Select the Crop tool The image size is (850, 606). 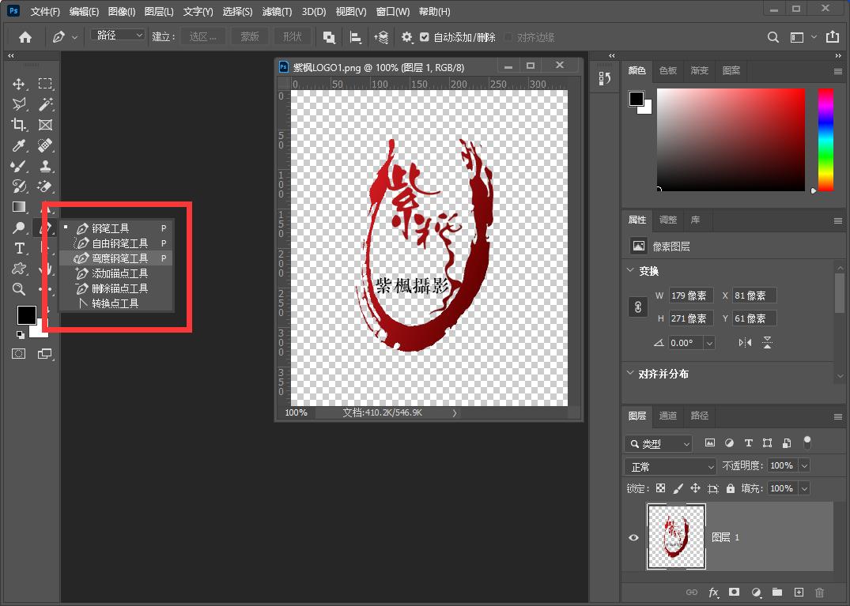[19, 125]
